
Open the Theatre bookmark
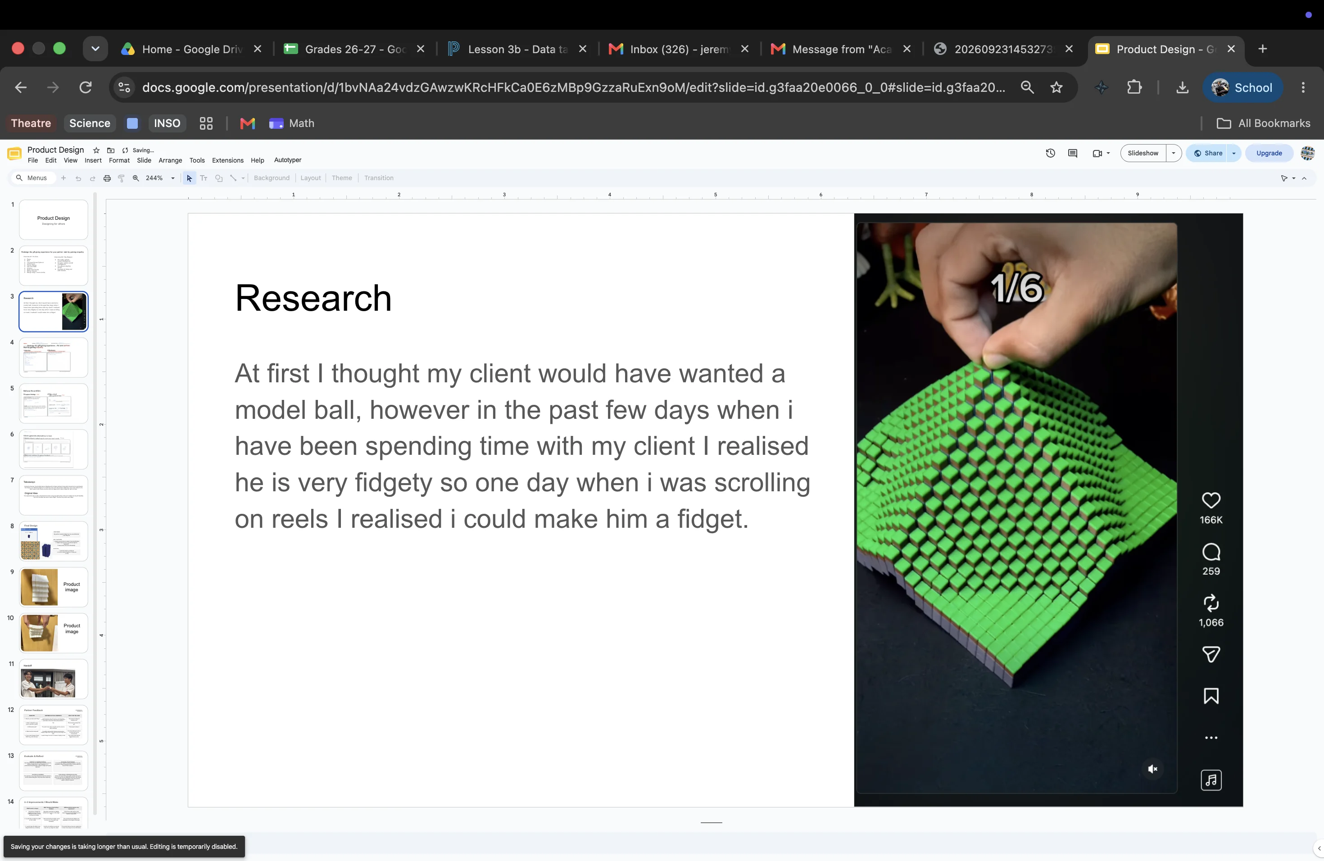[x=31, y=123]
